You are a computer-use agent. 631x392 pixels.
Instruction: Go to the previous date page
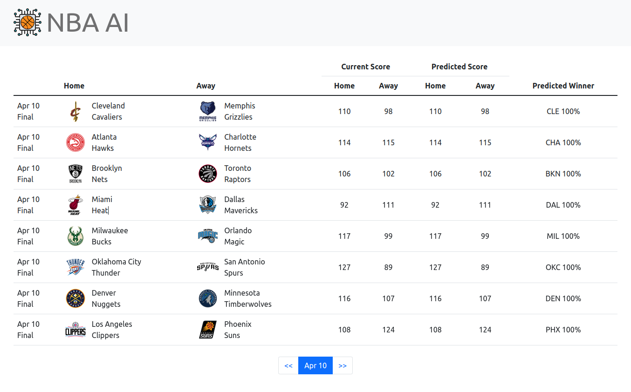(x=288, y=365)
